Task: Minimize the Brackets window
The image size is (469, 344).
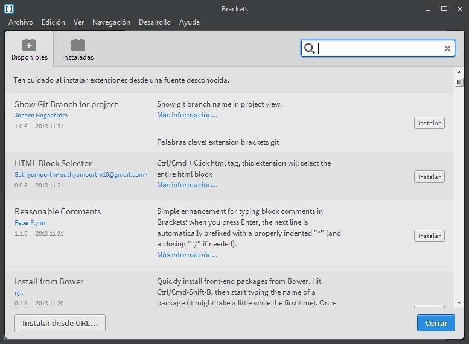Action: point(428,9)
